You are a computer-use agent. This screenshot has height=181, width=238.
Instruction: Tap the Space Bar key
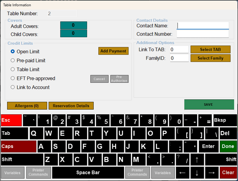(x=88, y=173)
